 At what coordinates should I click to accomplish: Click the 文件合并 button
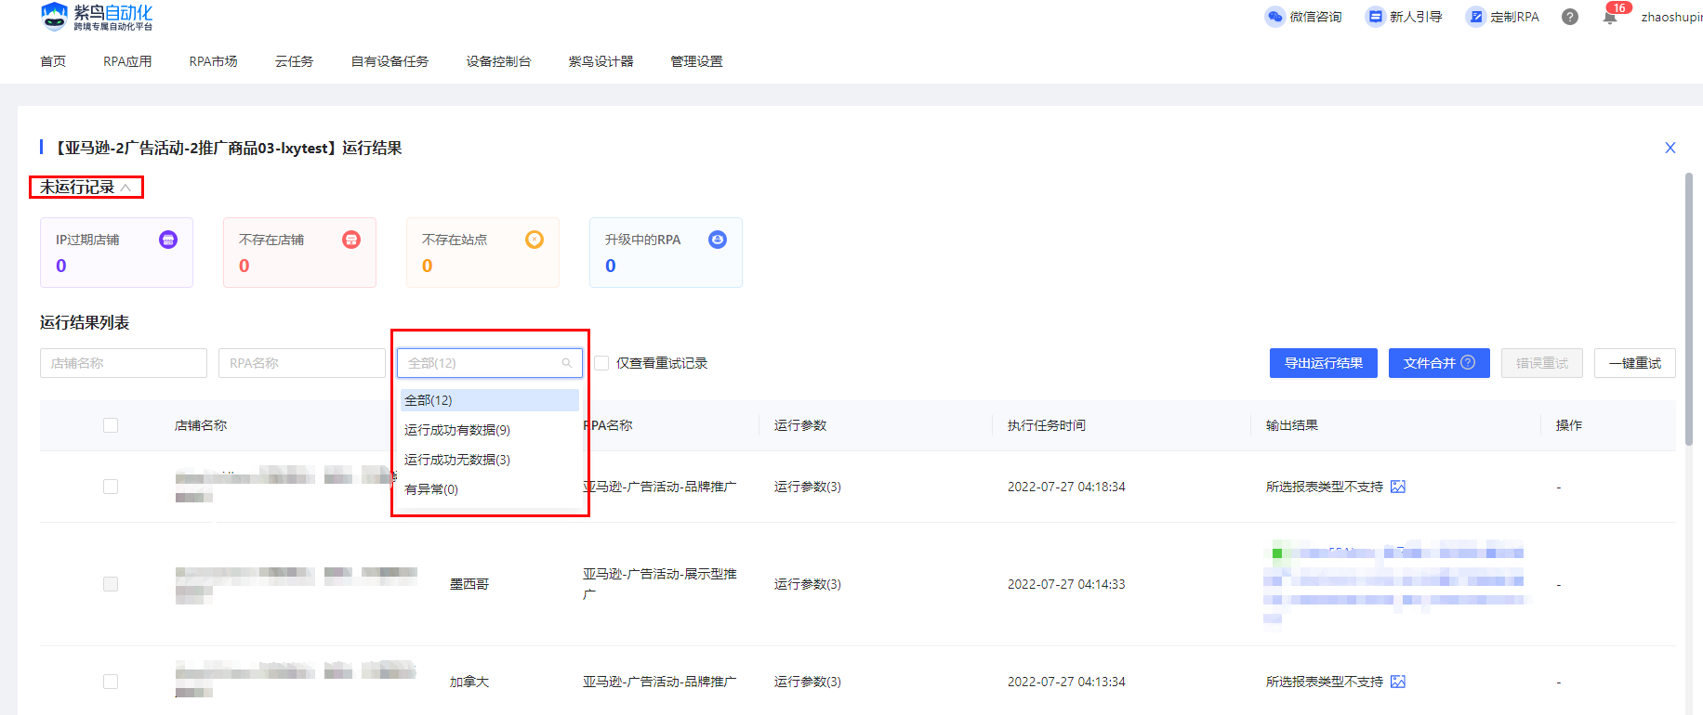click(x=1439, y=363)
